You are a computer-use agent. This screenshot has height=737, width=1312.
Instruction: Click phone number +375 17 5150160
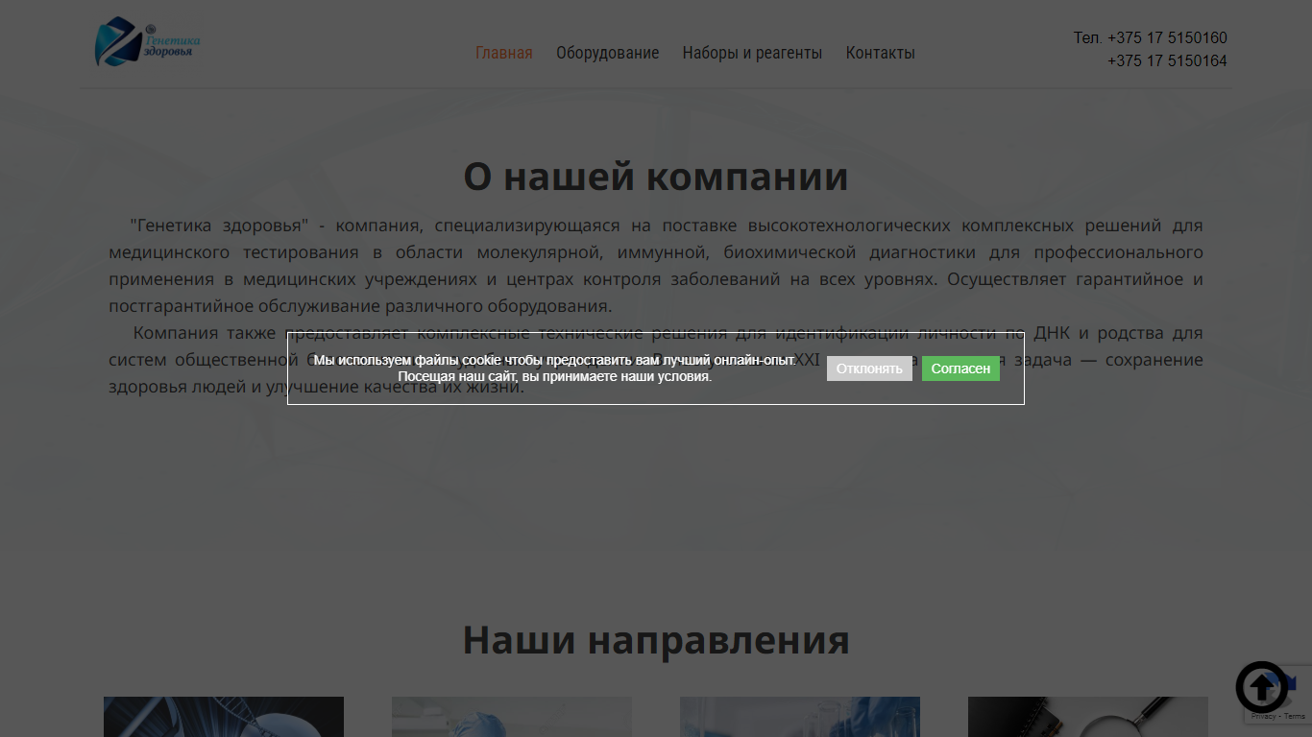tap(1167, 38)
